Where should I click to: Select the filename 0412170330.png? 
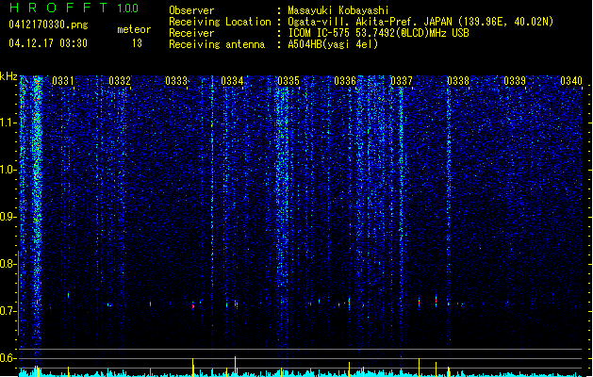click(x=48, y=25)
